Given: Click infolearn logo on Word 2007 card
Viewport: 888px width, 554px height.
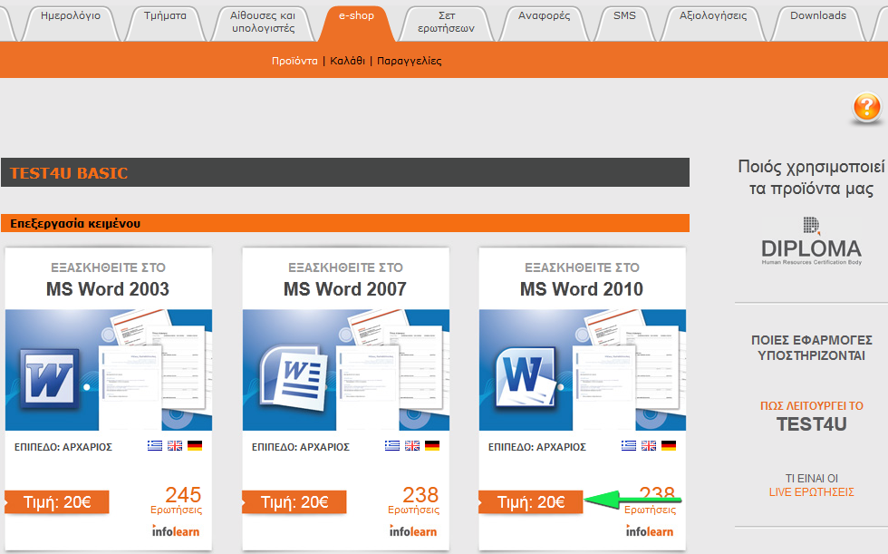Looking at the screenshot, I should (413, 530).
